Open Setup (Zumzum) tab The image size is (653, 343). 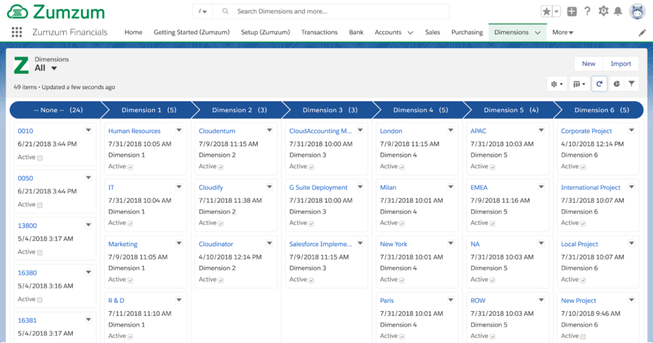(x=265, y=32)
